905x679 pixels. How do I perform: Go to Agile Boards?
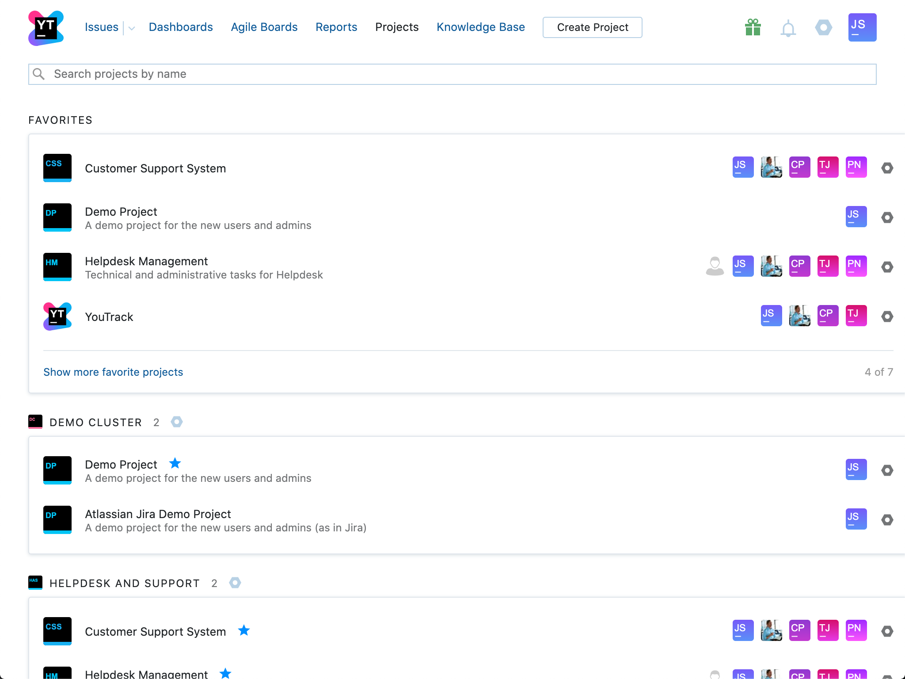click(x=264, y=27)
